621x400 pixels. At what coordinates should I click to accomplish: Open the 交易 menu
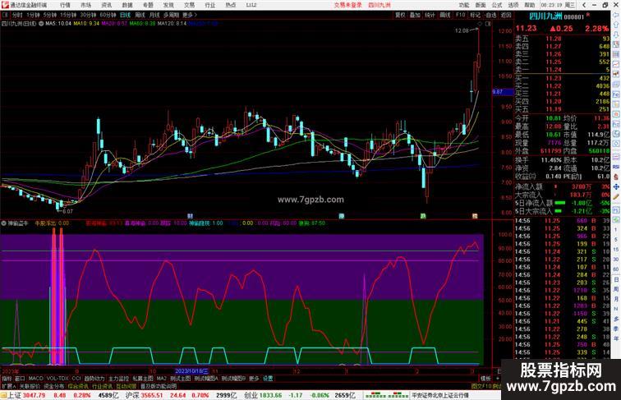click(189, 5)
